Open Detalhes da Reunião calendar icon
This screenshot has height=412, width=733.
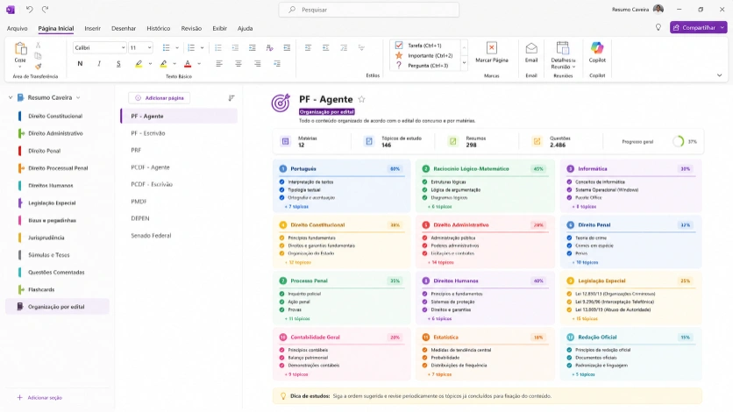coord(562,48)
